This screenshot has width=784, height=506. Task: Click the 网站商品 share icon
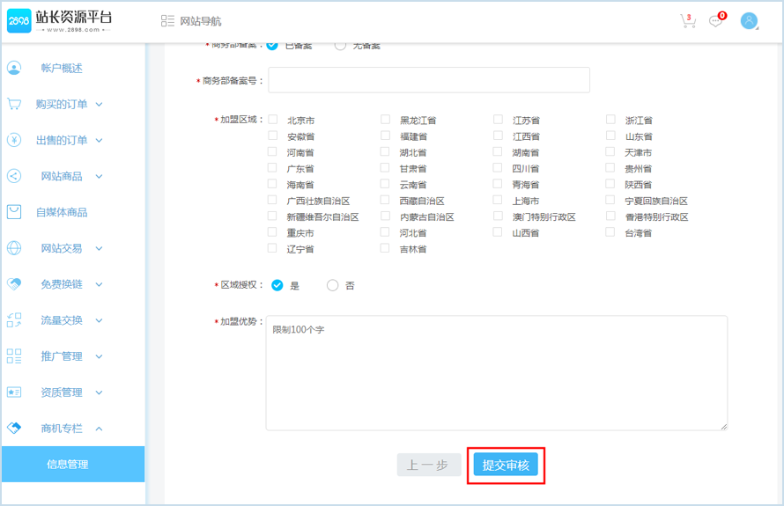pos(14,176)
